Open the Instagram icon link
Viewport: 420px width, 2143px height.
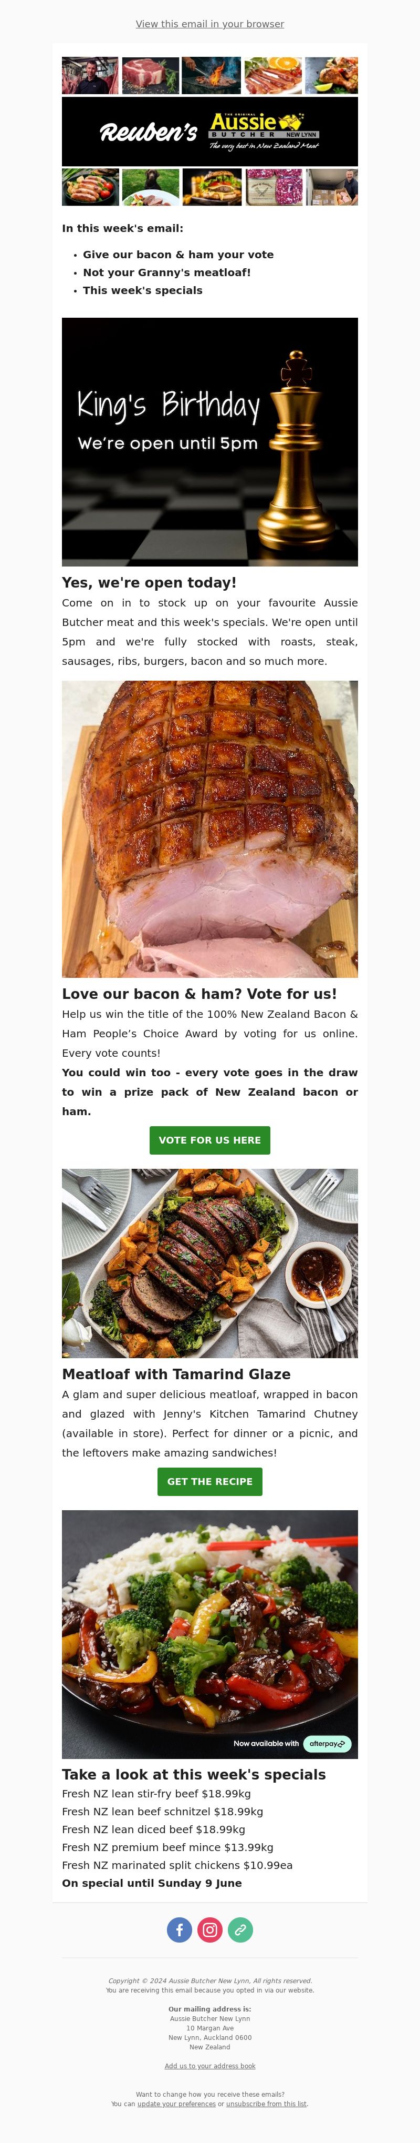pyautogui.click(x=210, y=1929)
